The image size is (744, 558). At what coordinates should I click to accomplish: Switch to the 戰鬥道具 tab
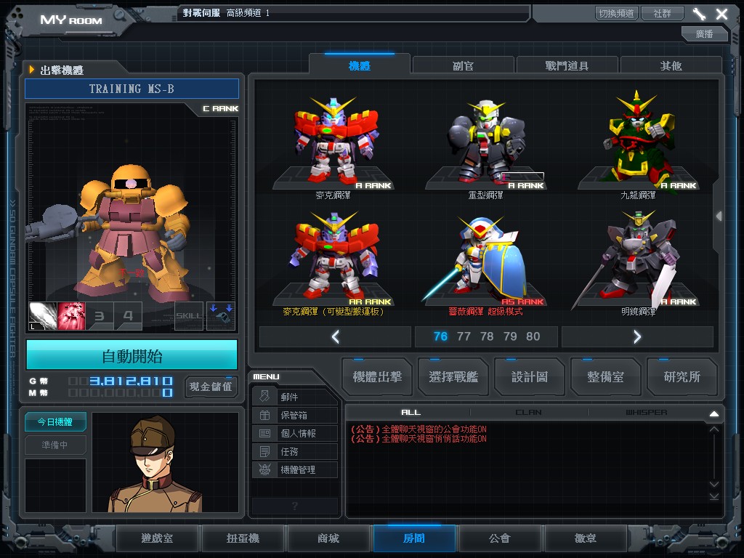point(567,65)
